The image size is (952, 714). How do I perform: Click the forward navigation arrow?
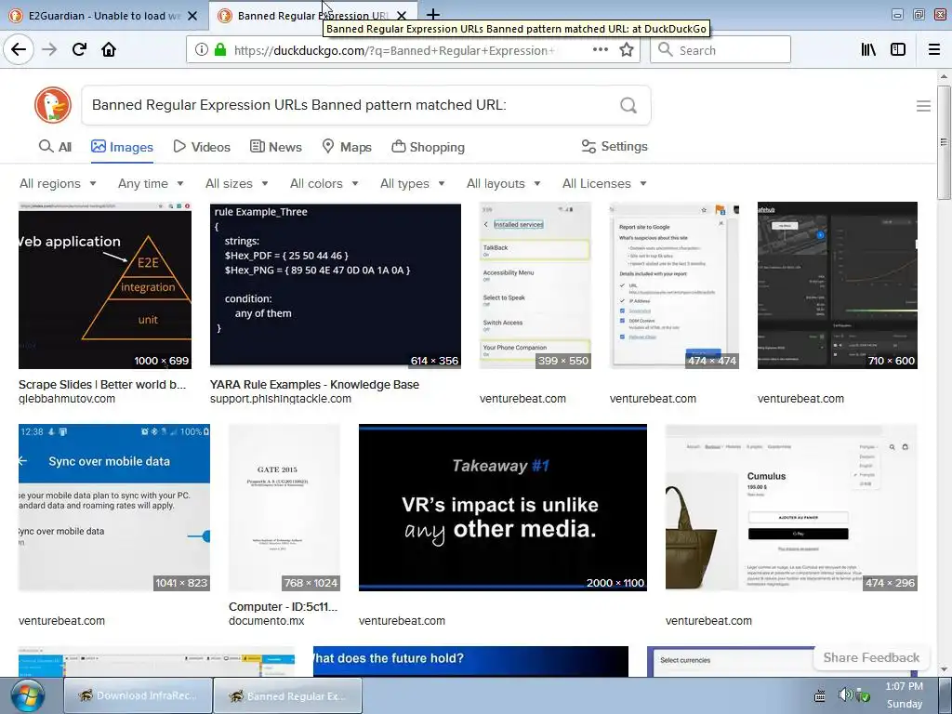(49, 49)
